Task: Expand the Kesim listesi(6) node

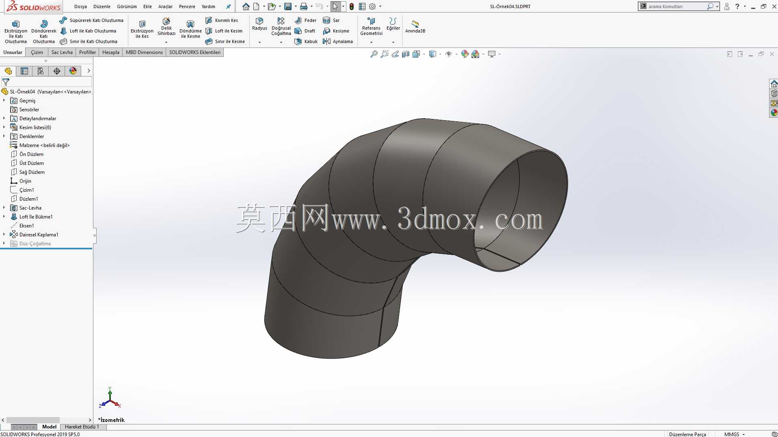Action: 4,127
